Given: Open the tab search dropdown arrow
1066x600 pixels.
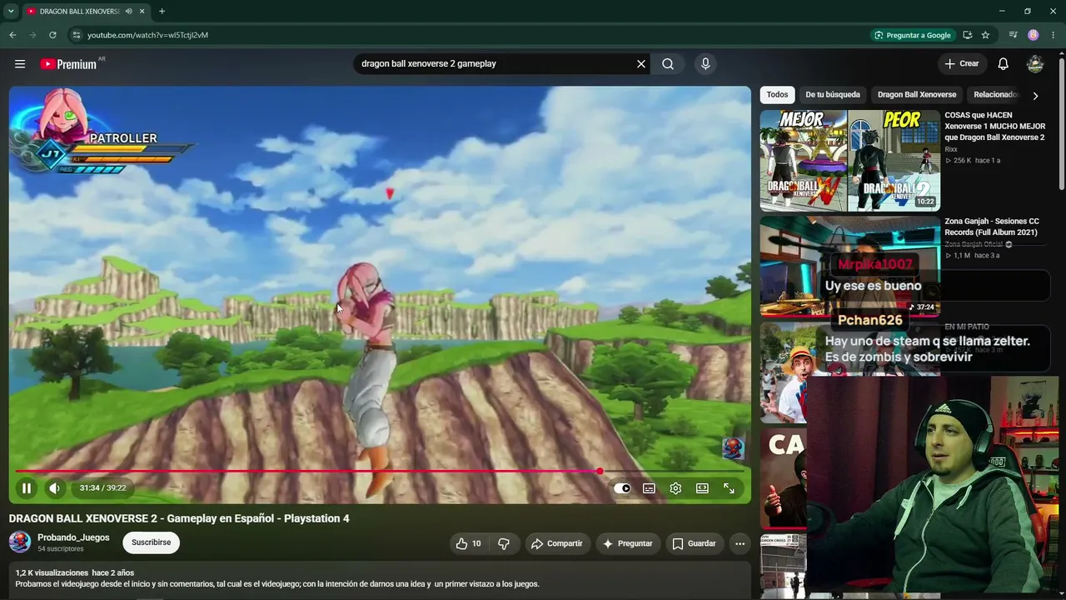Looking at the screenshot, I should pos(11,12).
